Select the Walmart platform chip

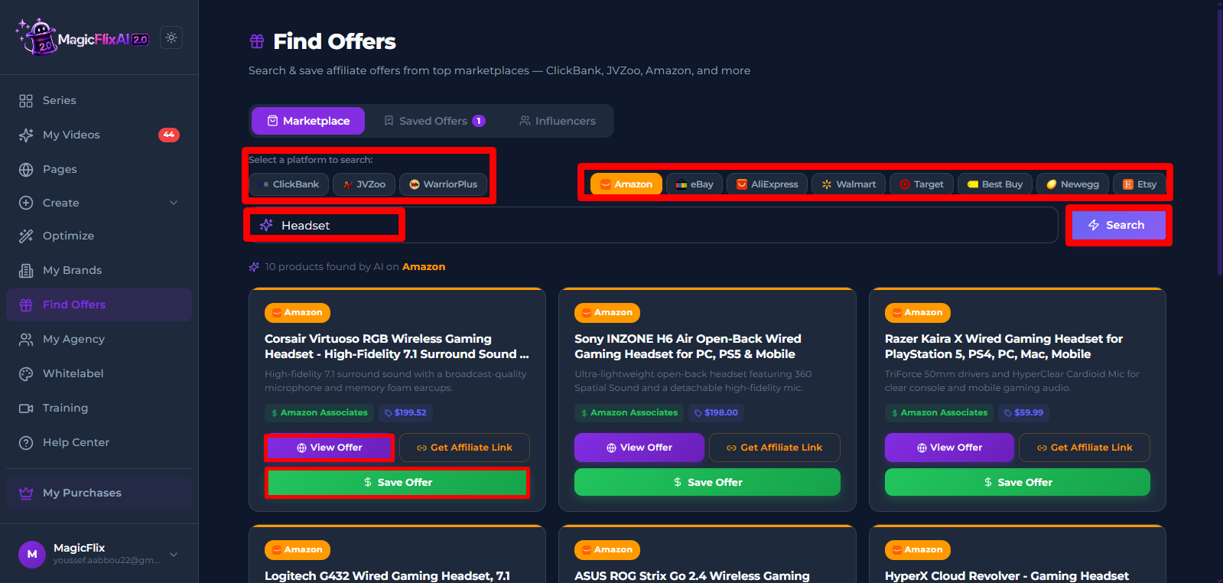coord(848,184)
